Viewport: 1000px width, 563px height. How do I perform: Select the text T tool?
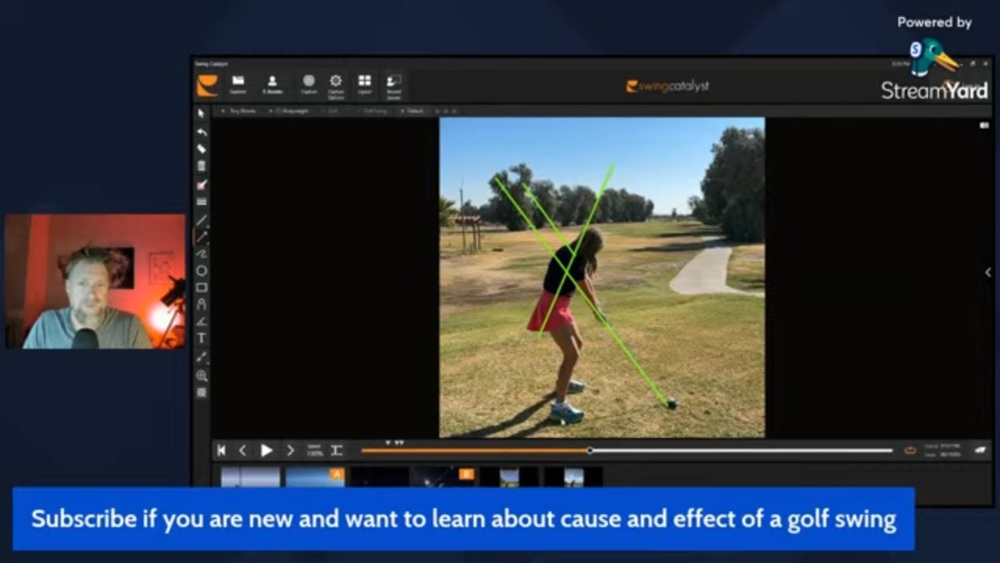(x=202, y=339)
